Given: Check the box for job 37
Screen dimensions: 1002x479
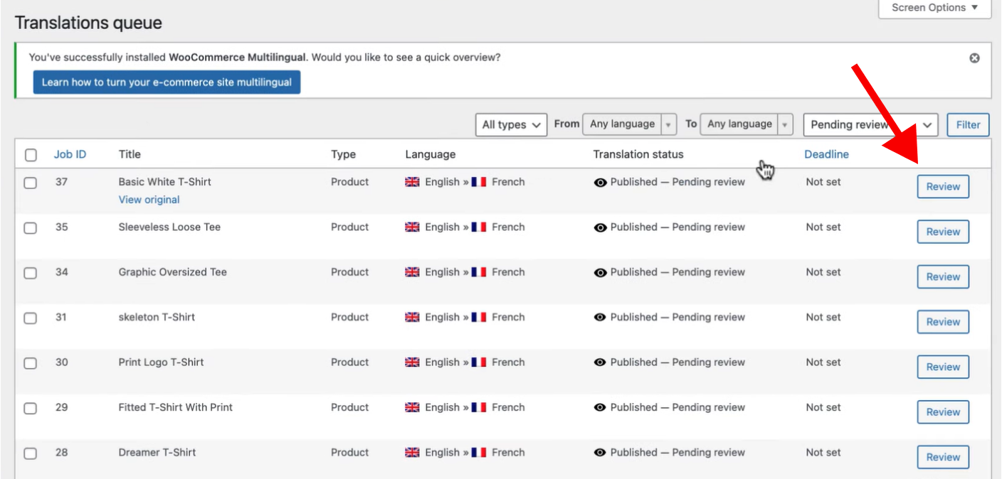Looking at the screenshot, I should pyautogui.click(x=31, y=183).
